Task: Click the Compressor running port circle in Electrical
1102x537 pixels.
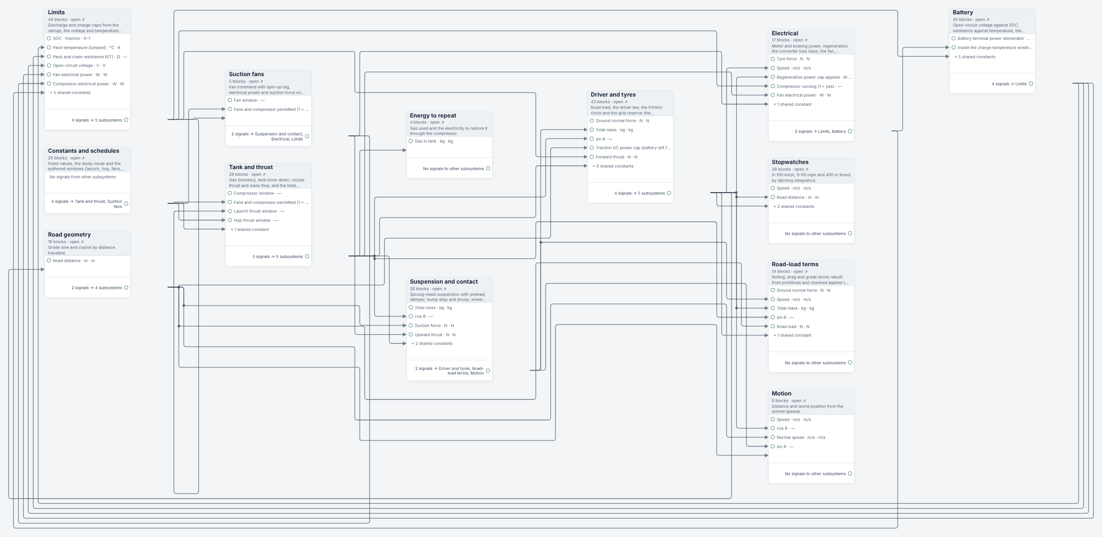Action: coord(772,86)
